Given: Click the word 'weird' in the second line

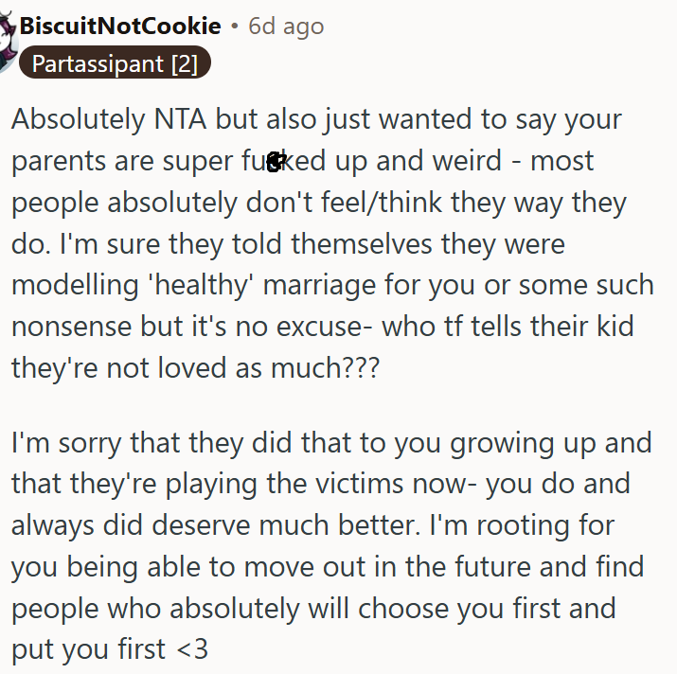Looking at the screenshot, I should (x=467, y=161).
